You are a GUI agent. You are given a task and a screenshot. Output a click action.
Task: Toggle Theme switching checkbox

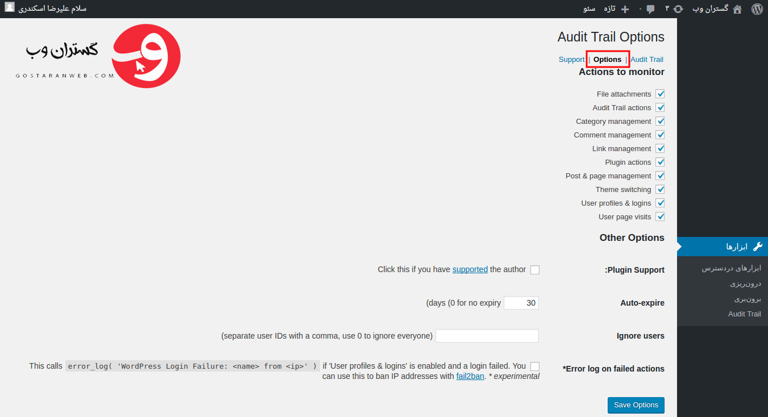[x=660, y=189]
